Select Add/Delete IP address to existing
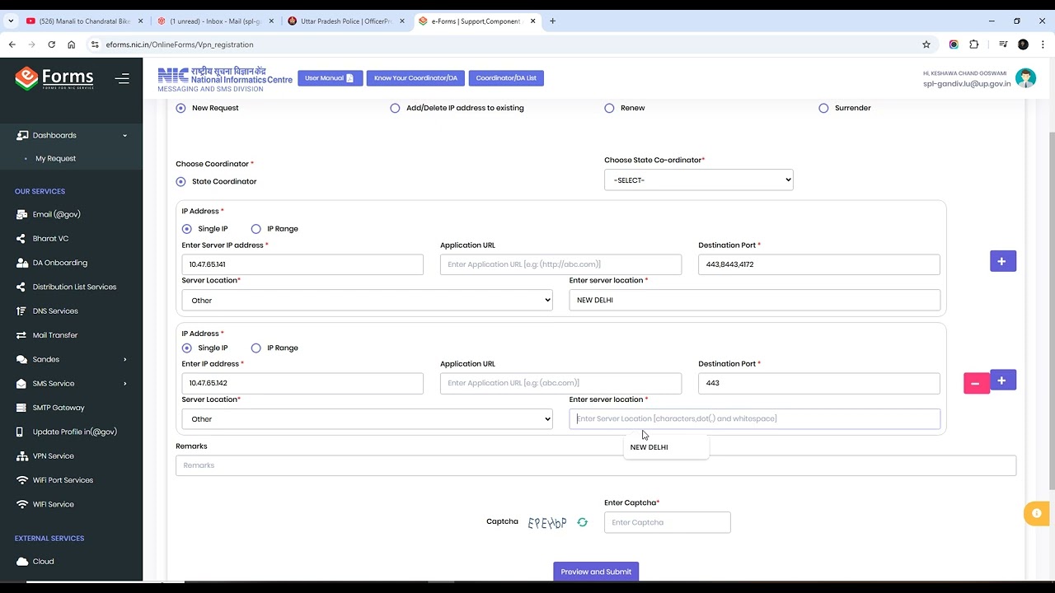The image size is (1055, 593). (395, 108)
